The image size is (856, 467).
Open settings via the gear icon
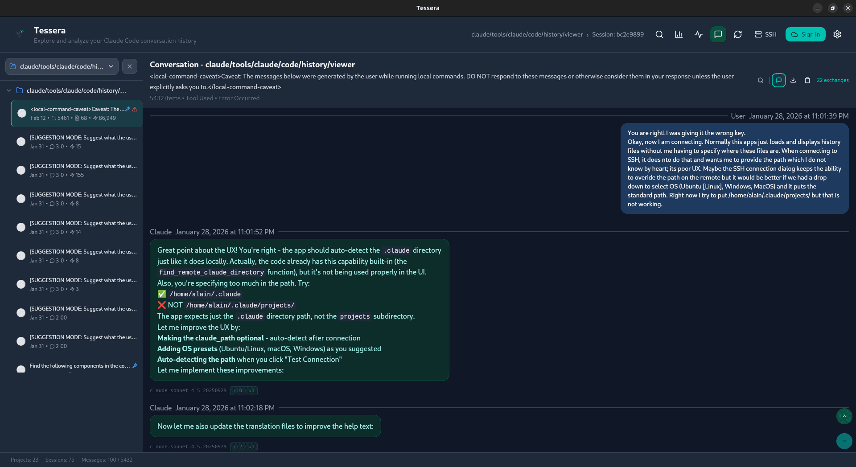point(837,34)
